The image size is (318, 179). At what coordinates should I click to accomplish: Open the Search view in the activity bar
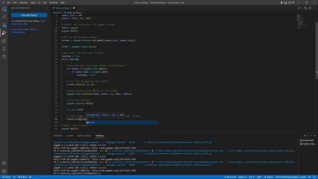tap(4, 17)
